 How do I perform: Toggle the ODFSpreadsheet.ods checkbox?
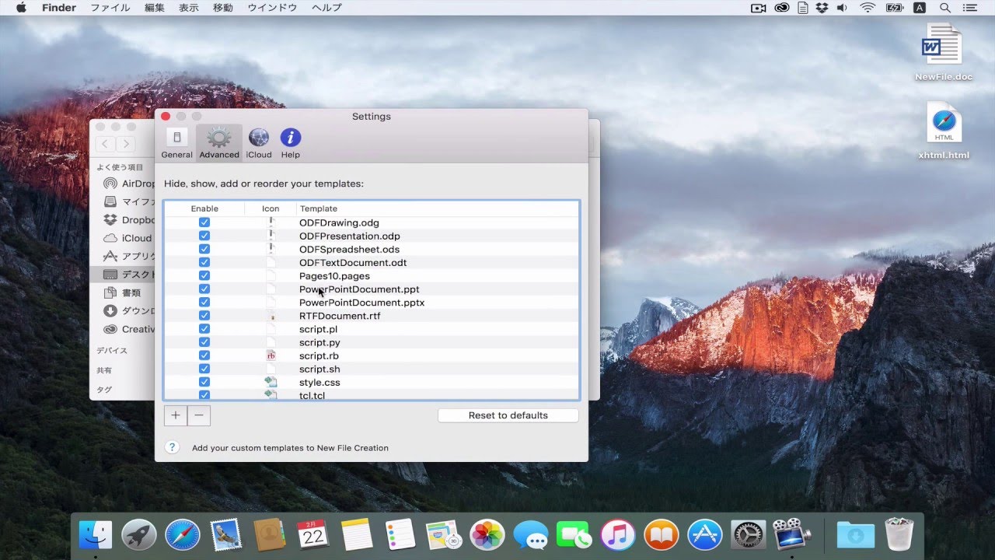point(204,249)
